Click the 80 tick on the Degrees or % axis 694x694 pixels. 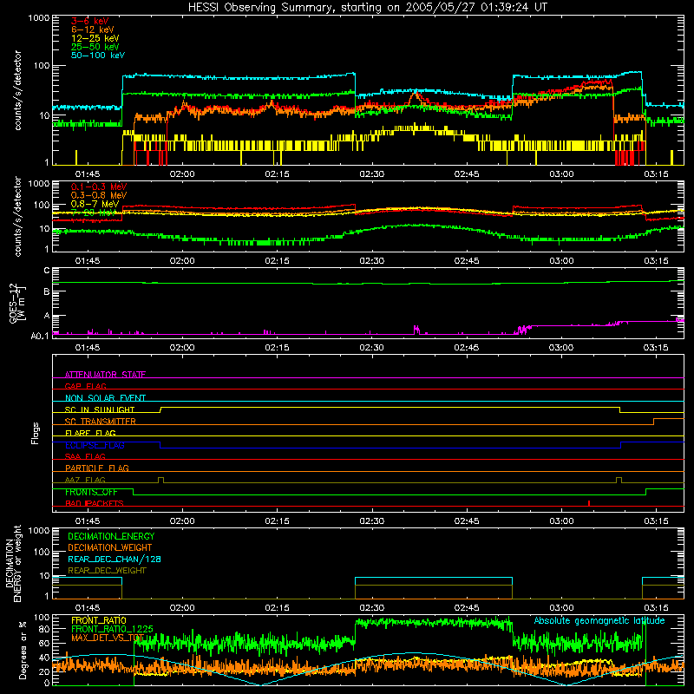44,629
